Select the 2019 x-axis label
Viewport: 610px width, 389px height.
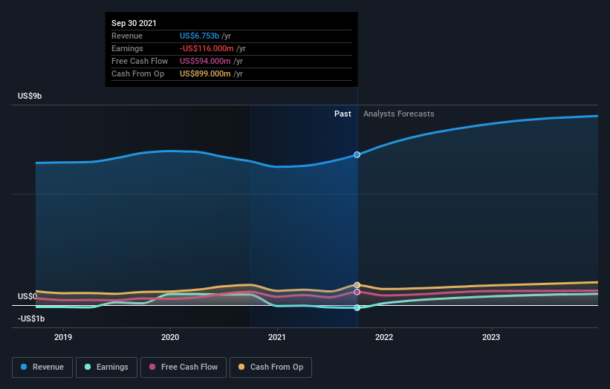point(63,337)
